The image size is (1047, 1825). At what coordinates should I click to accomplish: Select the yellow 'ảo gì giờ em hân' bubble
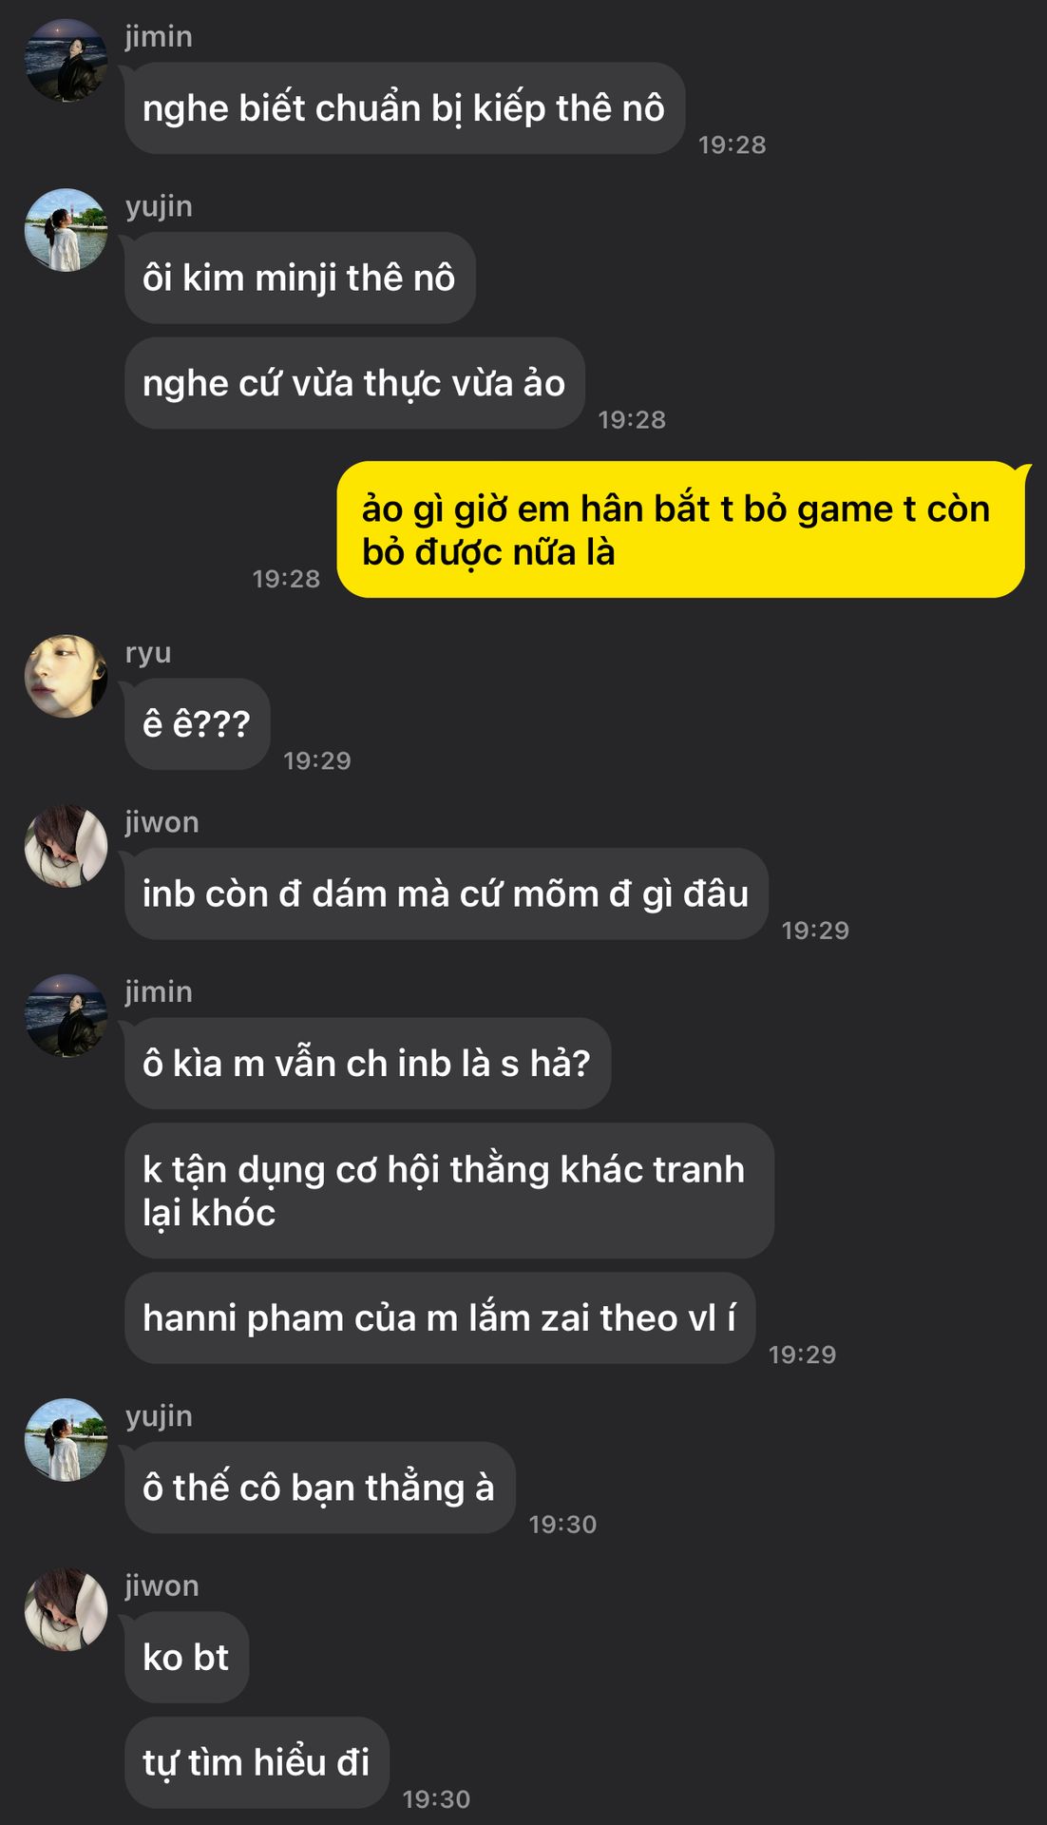click(x=681, y=529)
